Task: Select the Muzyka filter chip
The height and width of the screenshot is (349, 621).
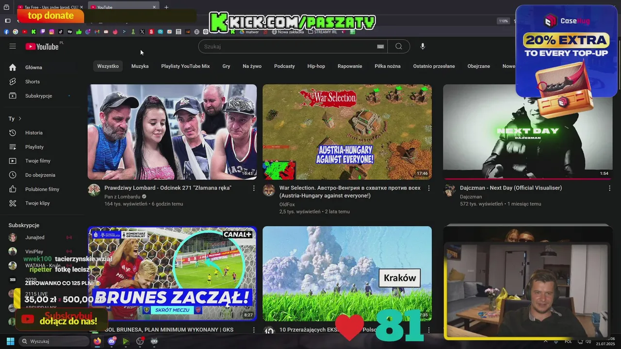Action: click(140, 66)
